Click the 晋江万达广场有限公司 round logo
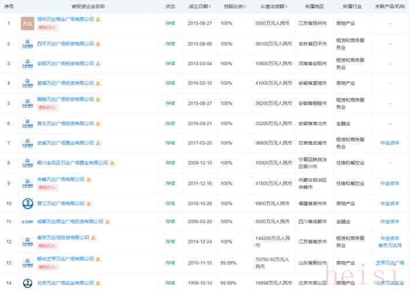Screen dimensions: 409x292 [27, 203]
